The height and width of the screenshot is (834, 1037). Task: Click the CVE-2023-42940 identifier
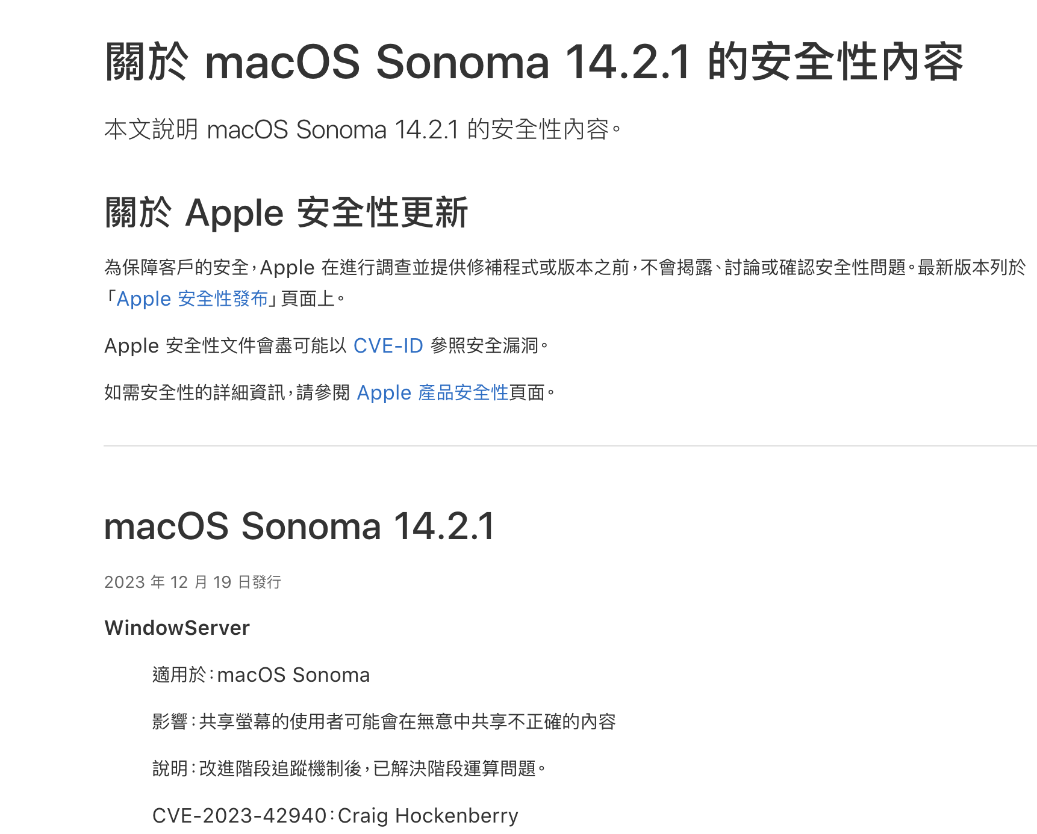239,816
